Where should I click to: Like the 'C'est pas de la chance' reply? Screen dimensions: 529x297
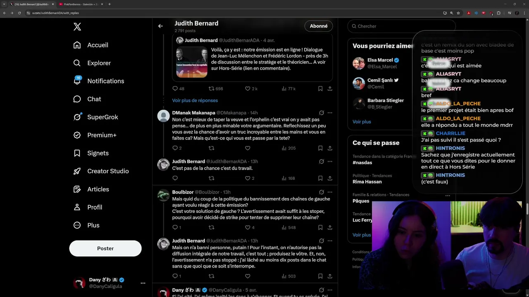[x=250, y=178]
